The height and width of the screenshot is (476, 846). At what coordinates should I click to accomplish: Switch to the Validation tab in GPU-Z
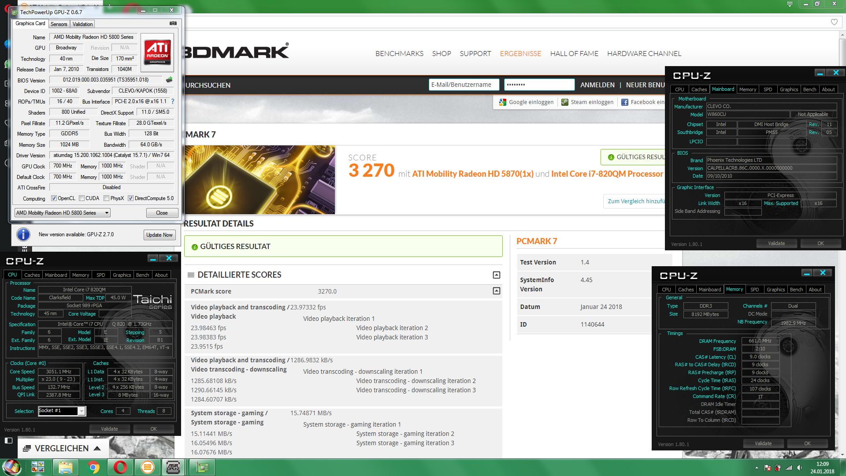coord(82,24)
